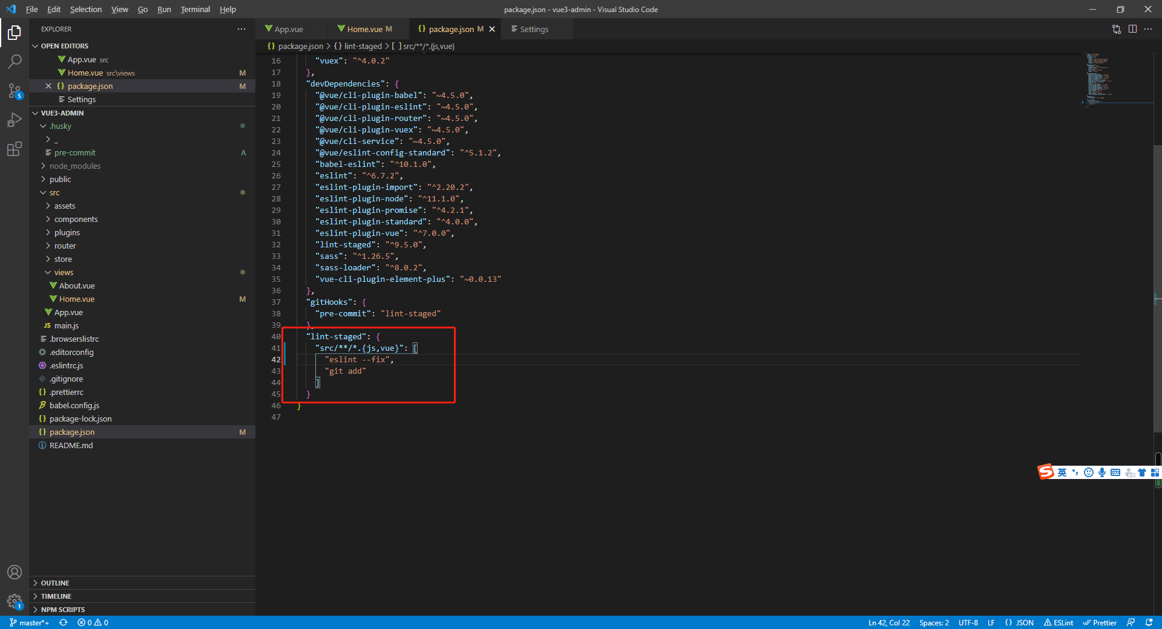
Task: Open the pre-commit file in explorer
Action: [x=142, y=152]
